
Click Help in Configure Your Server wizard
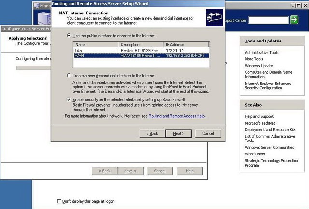point(190,171)
